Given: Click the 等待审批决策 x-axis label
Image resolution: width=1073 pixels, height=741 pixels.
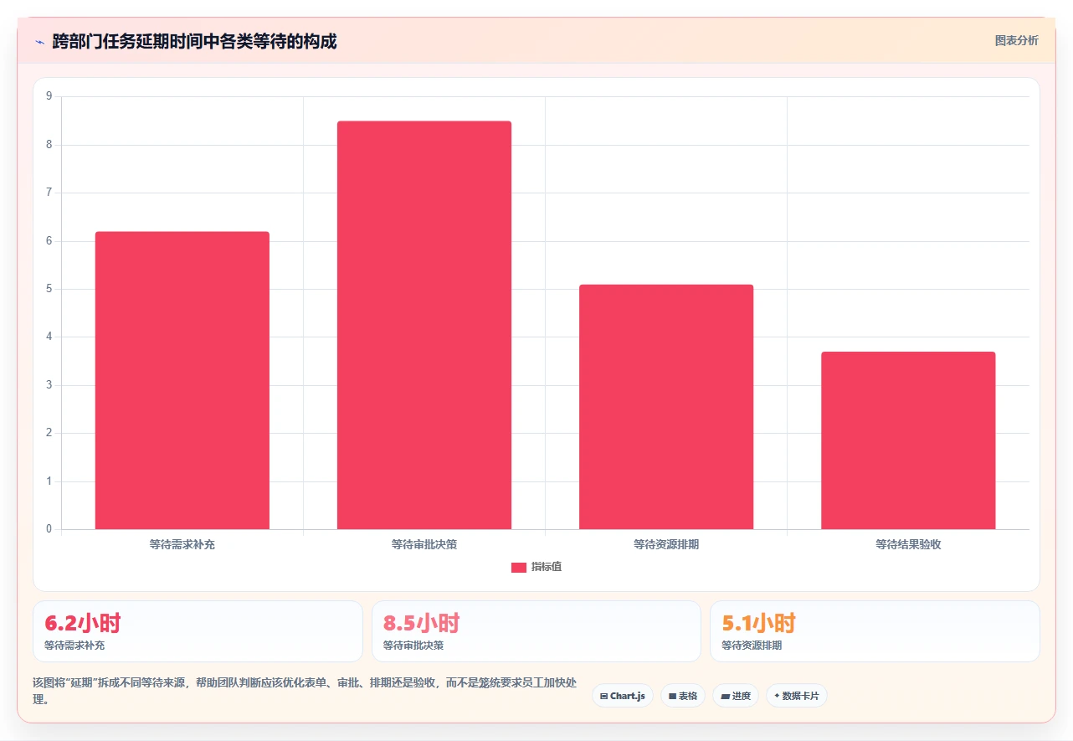Looking at the screenshot, I should [x=424, y=544].
